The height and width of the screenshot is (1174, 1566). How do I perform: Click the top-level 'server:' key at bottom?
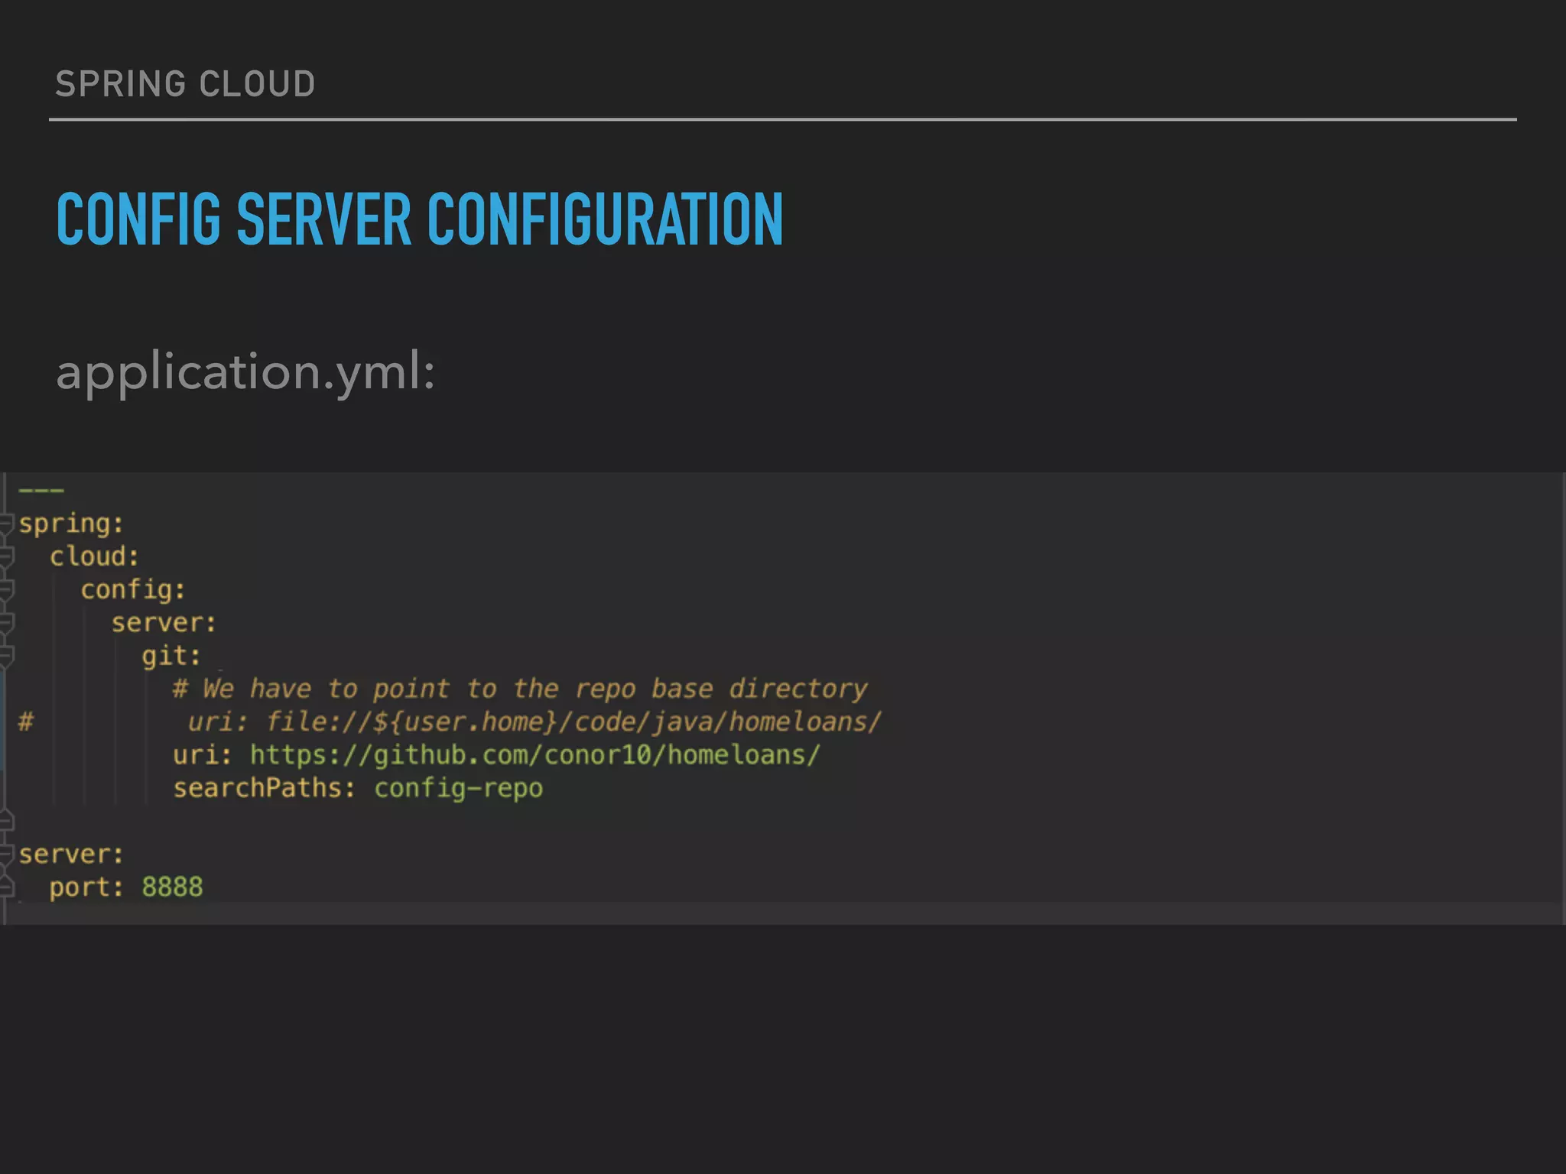point(71,855)
